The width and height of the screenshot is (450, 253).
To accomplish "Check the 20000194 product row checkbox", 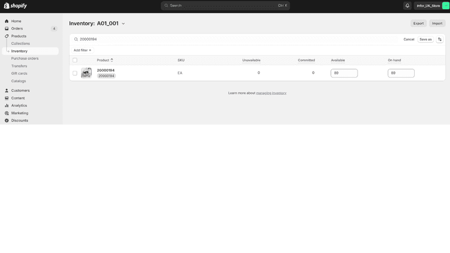I will tap(75, 73).
